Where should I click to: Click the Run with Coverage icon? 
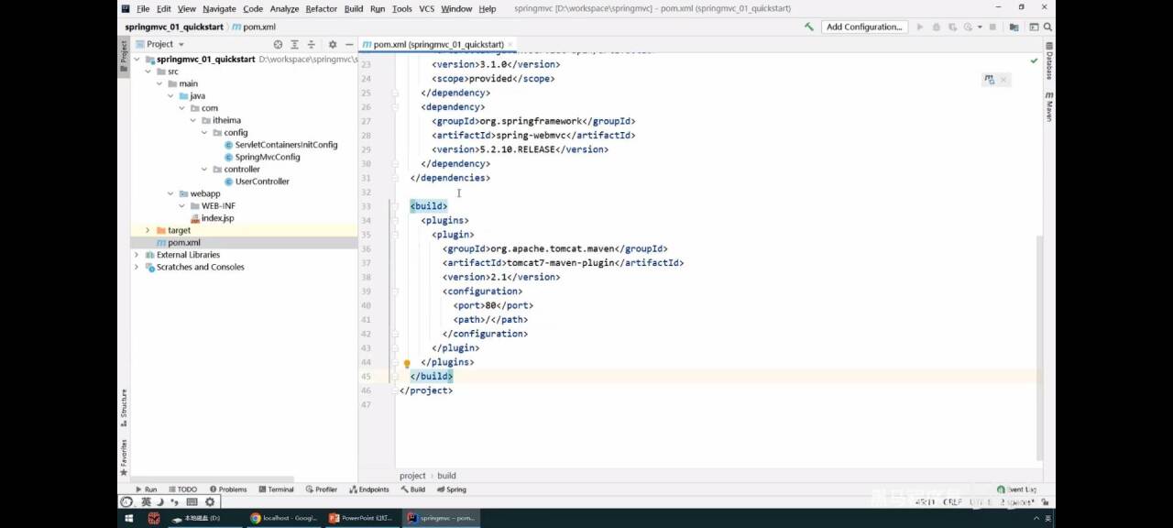pyautogui.click(x=951, y=27)
